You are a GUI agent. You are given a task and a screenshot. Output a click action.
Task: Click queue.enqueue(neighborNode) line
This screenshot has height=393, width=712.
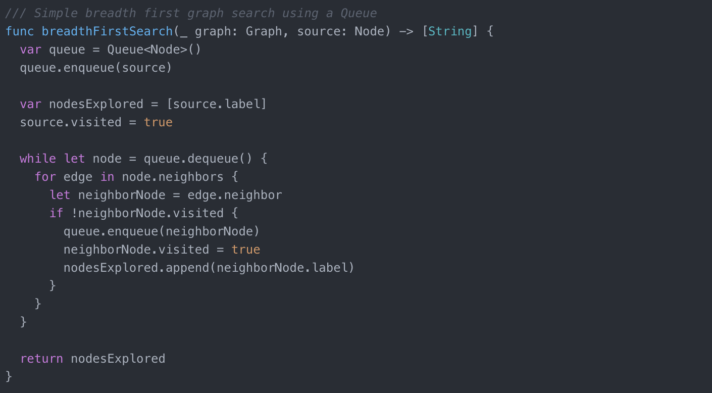coord(162,231)
